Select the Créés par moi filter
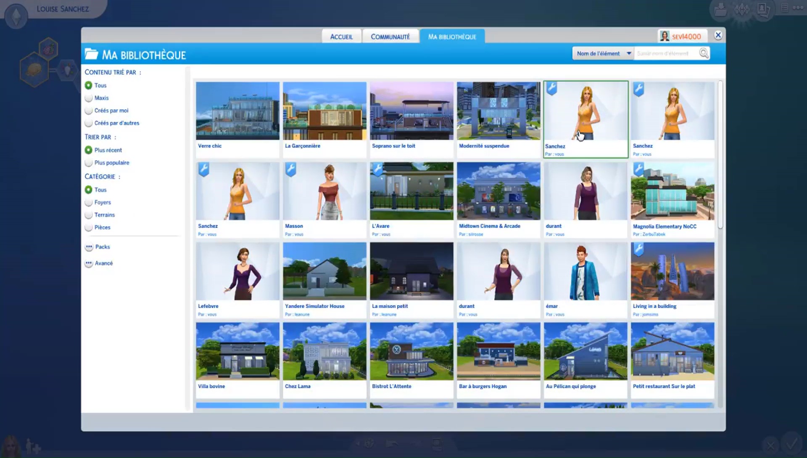 [x=89, y=111]
